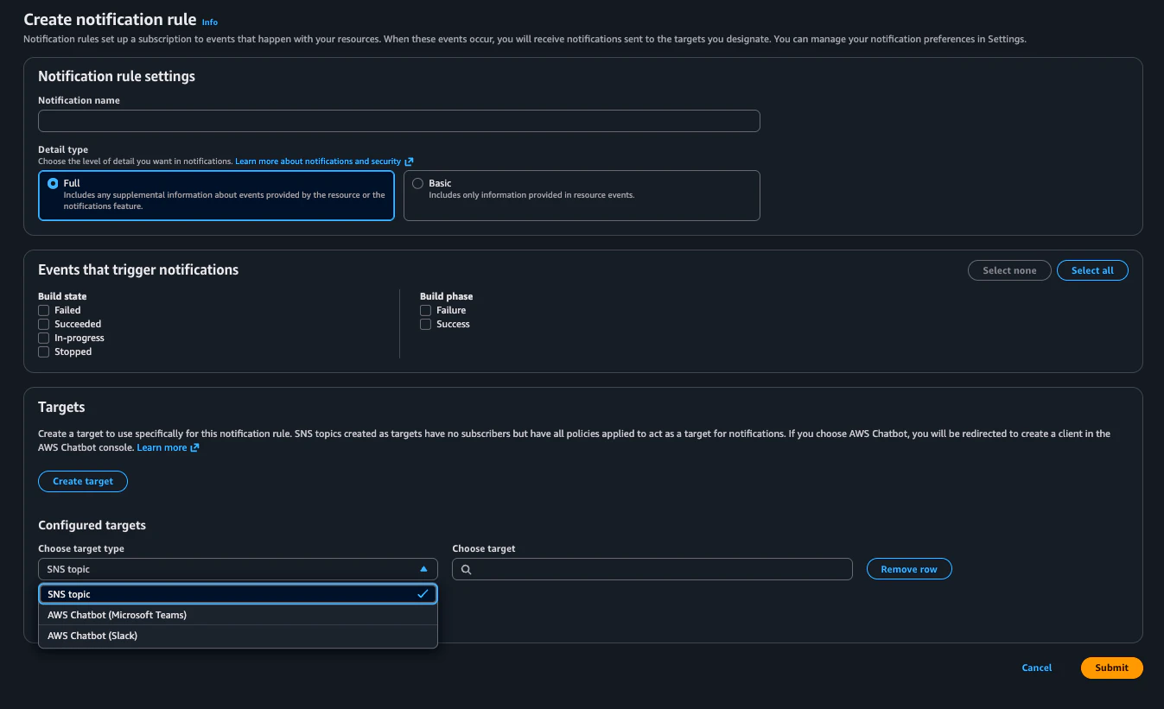Click the Cancel link
The height and width of the screenshot is (709, 1164).
[1037, 668]
